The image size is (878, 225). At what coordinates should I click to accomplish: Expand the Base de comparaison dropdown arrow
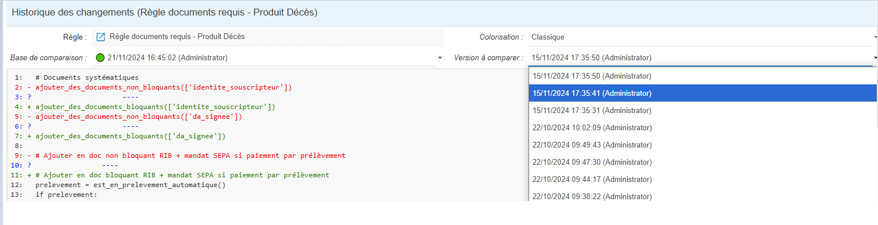440,57
